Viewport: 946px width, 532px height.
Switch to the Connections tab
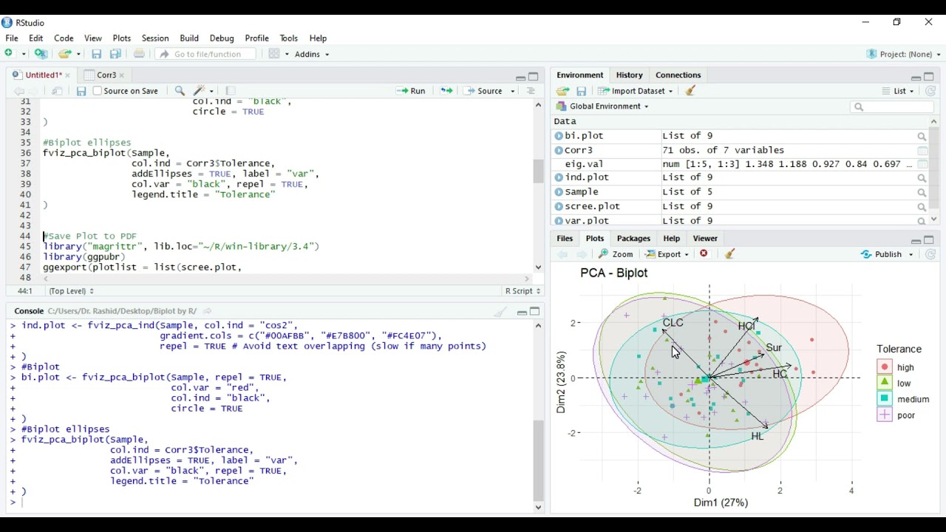pyautogui.click(x=678, y=75)
